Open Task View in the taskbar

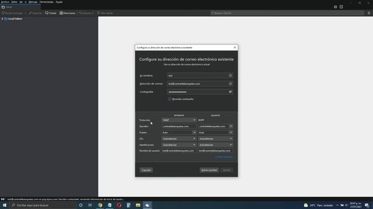coord(90,205)
